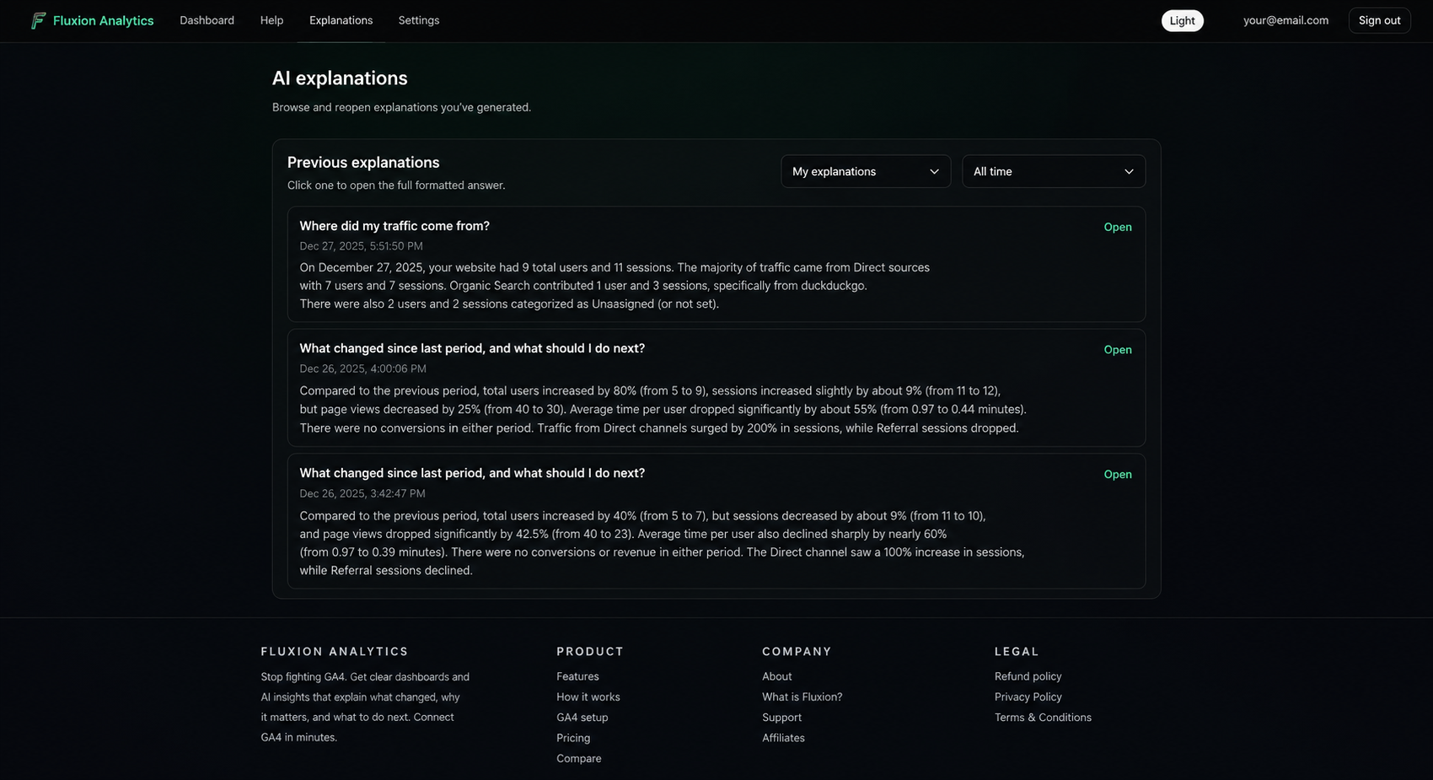Click the Sign out button

pos(1379,20)
